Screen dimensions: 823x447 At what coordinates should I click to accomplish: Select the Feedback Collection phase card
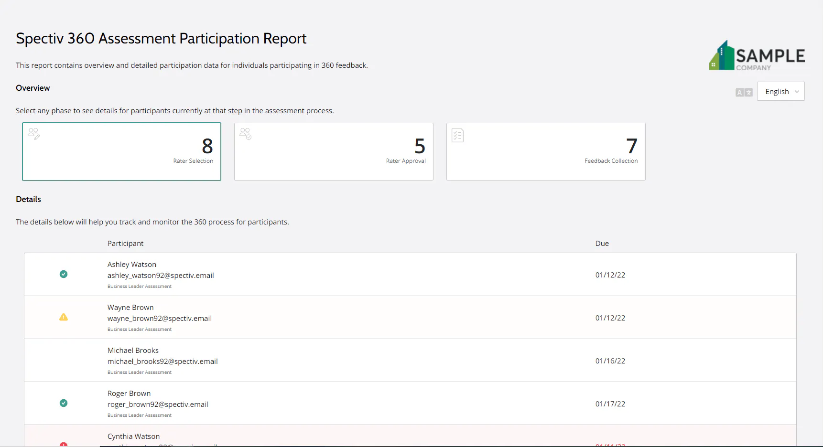tap(546, 151)
